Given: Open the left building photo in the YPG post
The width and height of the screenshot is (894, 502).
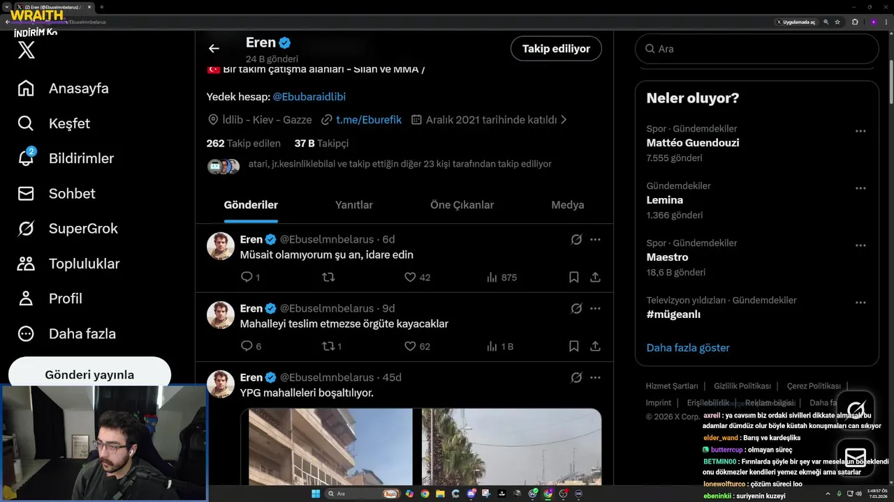Looking at the screenshot, I should (330, 447).
